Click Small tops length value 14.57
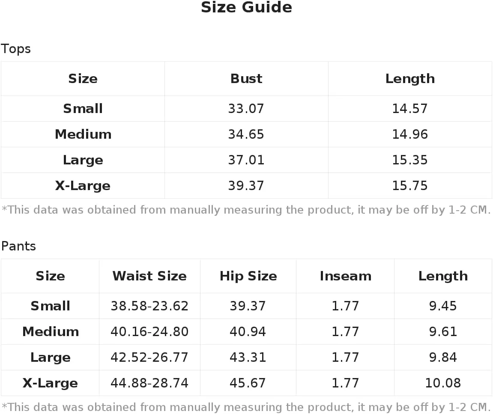The image size is (493, 414). coord(409,108)
